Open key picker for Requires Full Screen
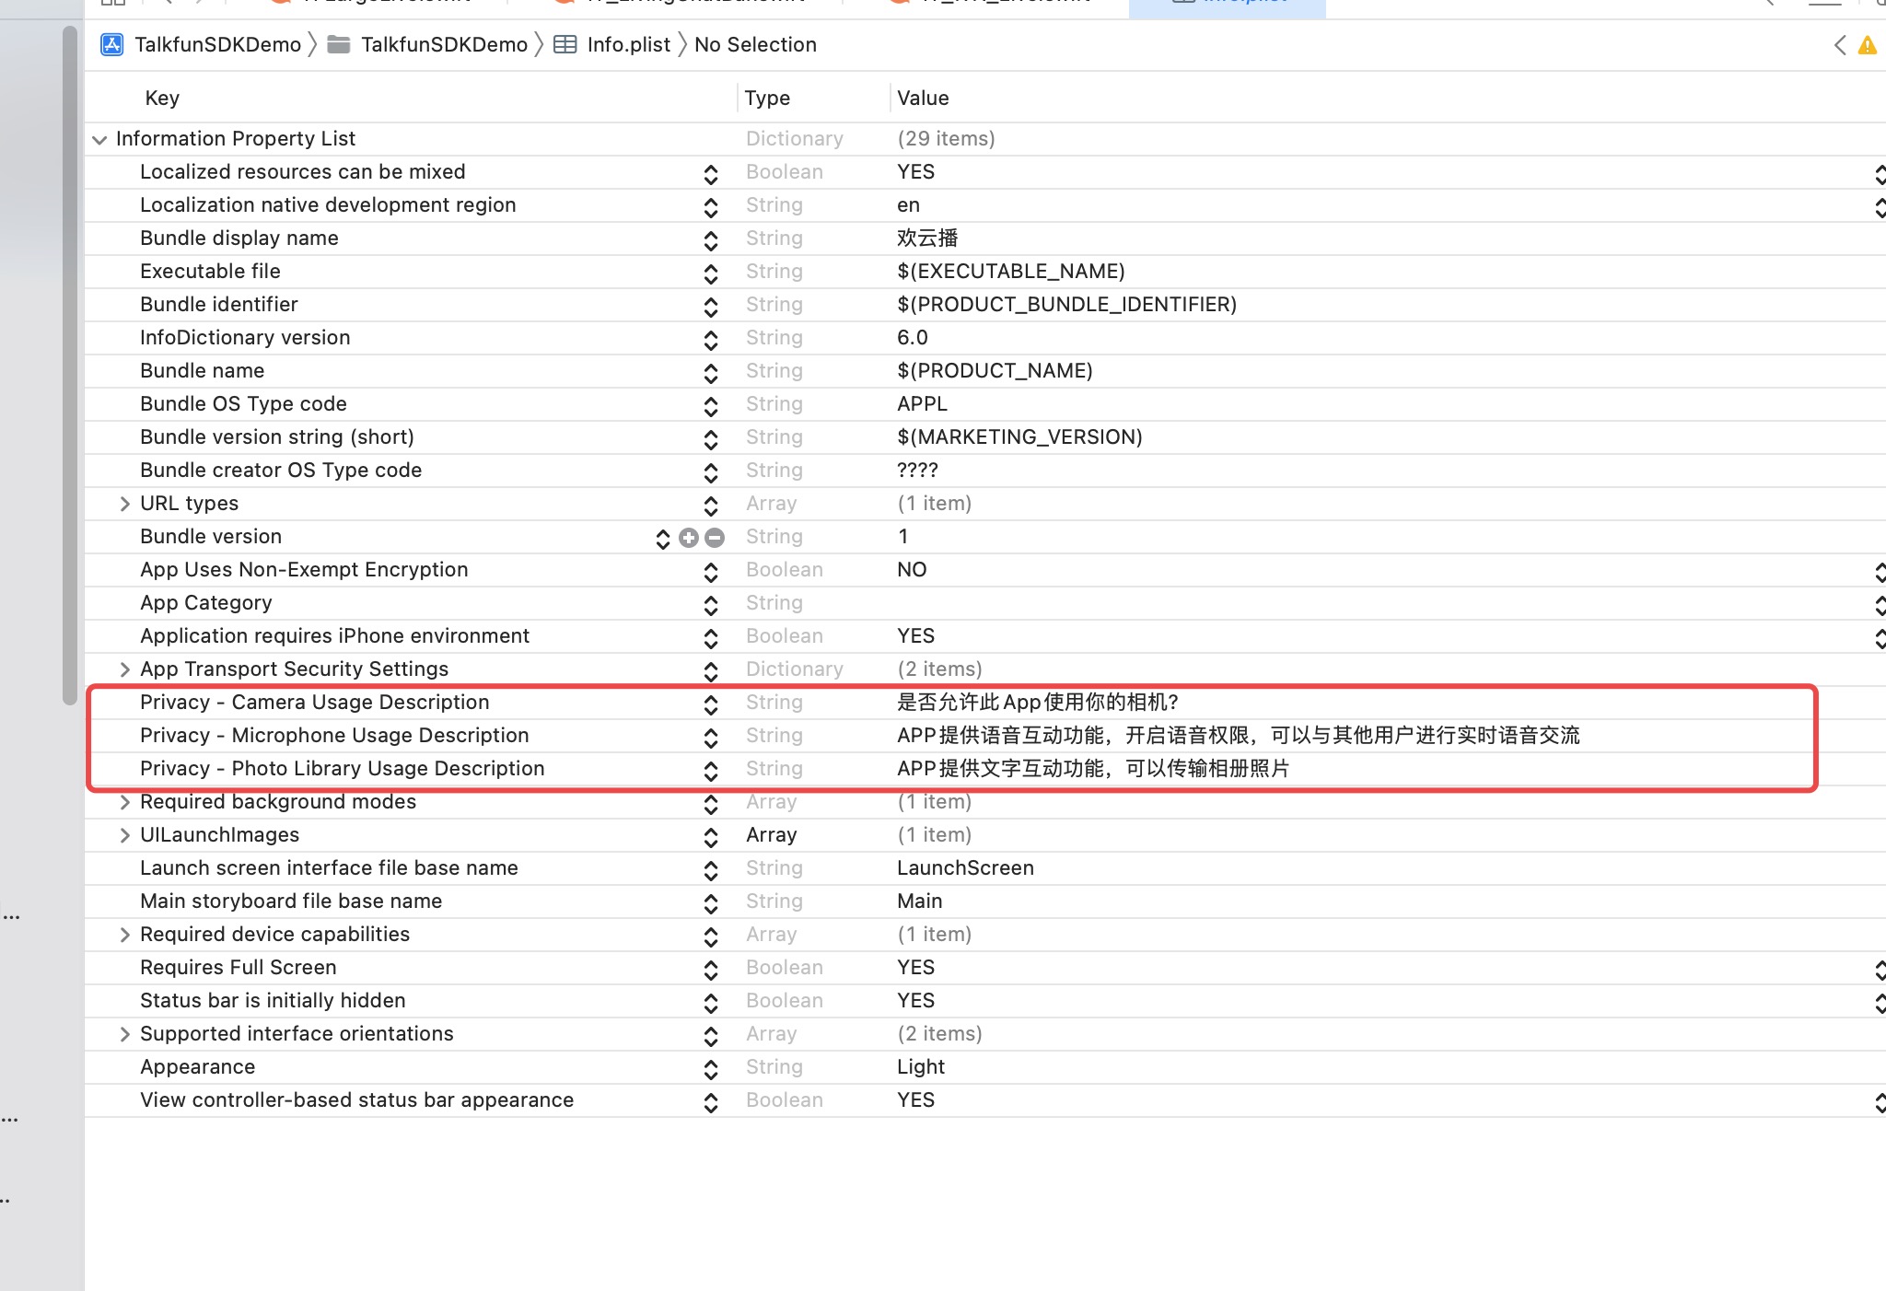Viewport: 1886px width, 1291px height. (711, 969)
